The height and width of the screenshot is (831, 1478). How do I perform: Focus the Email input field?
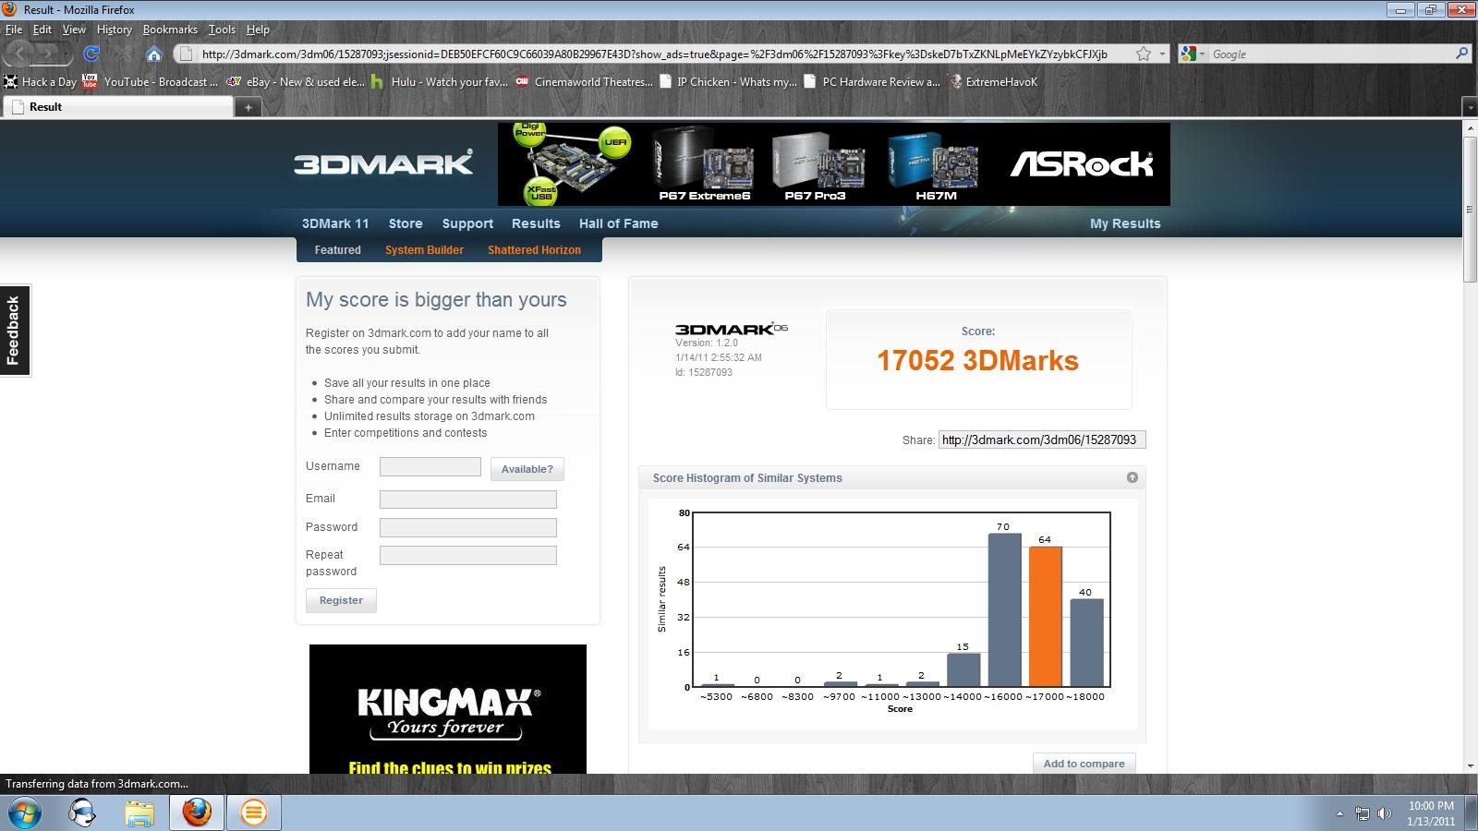tap(468, 500)
